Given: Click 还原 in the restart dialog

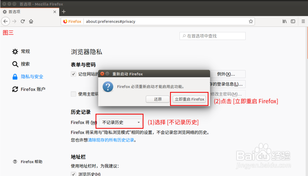Looking at the screenshot, I should click(157, 99).
